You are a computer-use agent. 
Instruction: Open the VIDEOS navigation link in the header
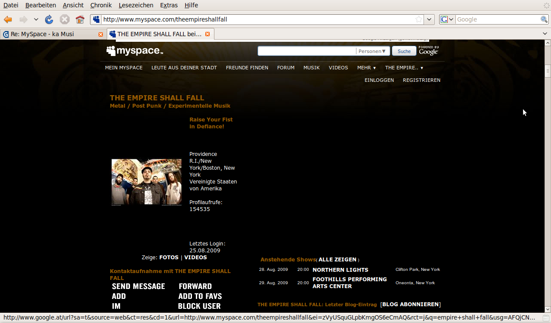[338, 68]
